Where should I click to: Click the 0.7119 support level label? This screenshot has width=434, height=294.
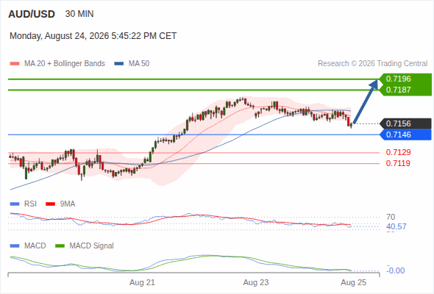398,163
